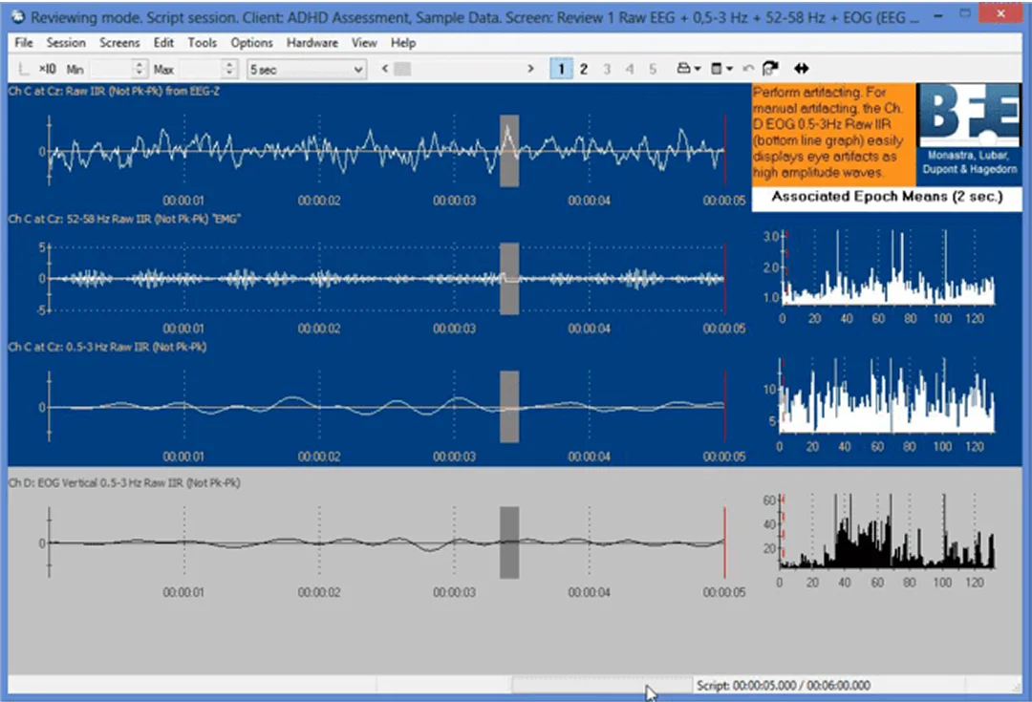Select screen number 3 button
The width and height of the screenshot is (1032, 702).
[607, 69]
